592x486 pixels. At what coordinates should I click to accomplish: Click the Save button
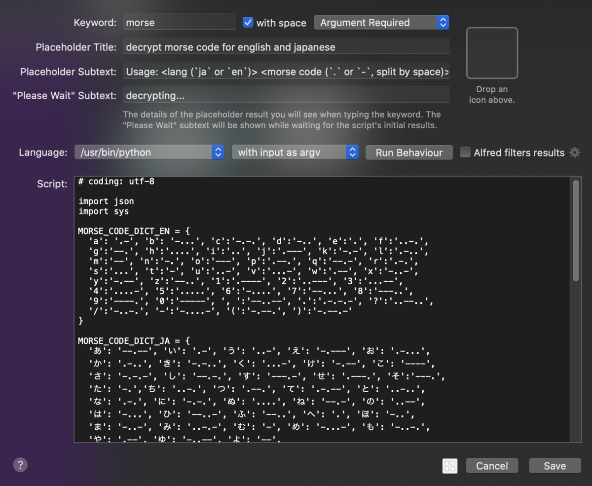555,466
